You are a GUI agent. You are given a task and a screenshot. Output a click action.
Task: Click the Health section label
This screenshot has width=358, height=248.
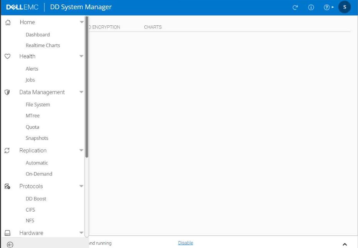coord(27,56)
